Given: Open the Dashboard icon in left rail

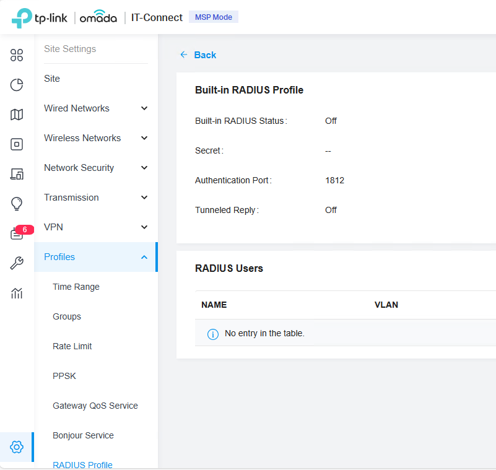Looking at the screenshot, I should (x=17, y=55).
